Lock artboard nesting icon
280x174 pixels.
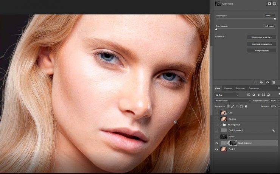(x=242, y=106)
